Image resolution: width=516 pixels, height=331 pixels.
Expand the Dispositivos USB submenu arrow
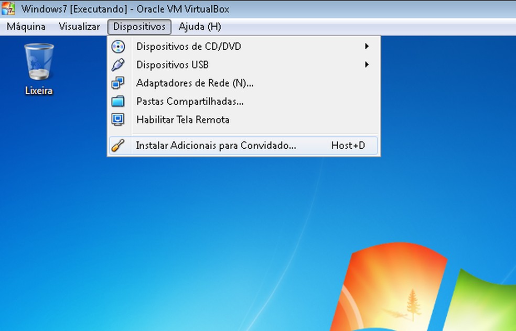click(x=367, y=64)
